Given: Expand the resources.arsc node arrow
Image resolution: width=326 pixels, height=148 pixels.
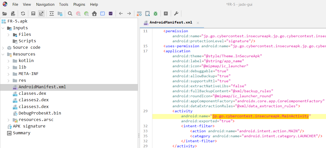Looking at the screenshot, I should click(8, 120).
